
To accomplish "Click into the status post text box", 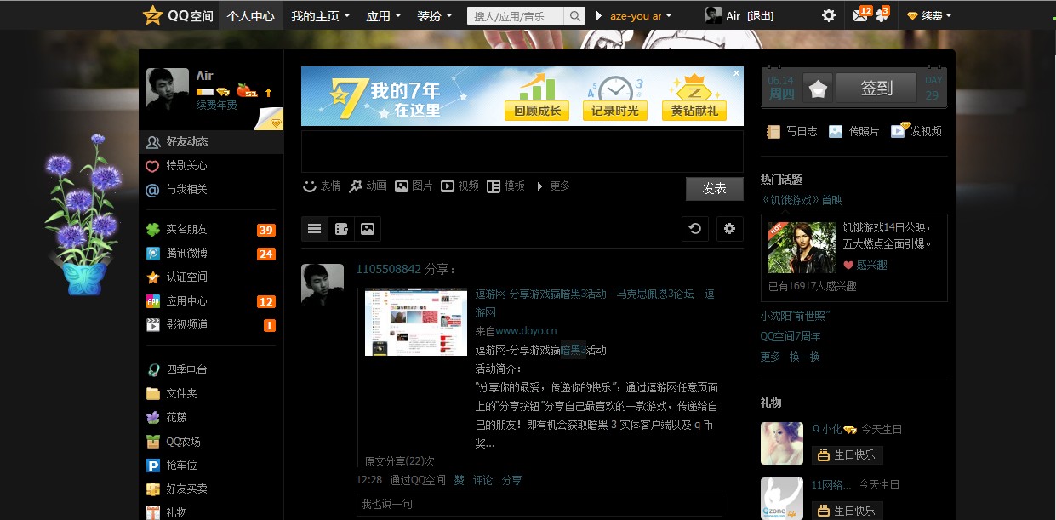I will point(522,151).
